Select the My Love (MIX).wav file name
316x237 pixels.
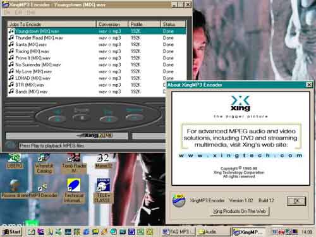click(x=33, y=71)
